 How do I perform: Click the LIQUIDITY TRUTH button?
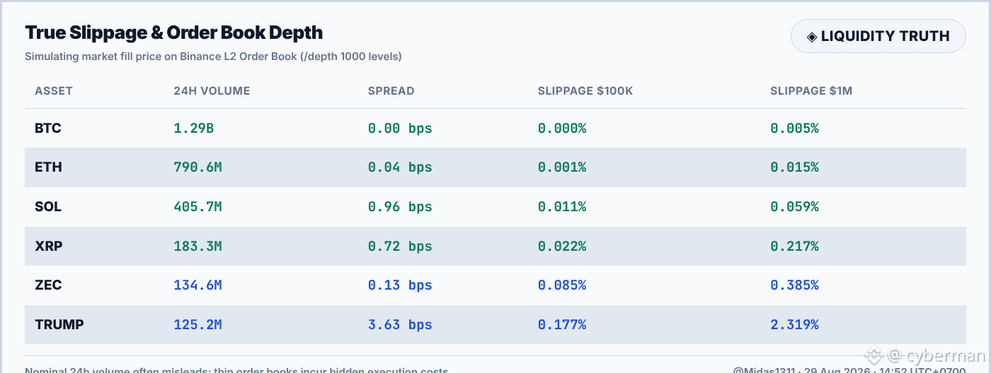(x=878, y=36)
